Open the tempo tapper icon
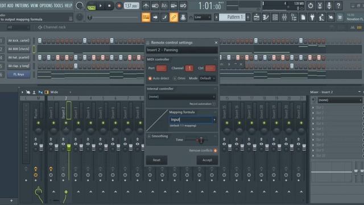This screenshot has width=364, height=205. point(321,17)
